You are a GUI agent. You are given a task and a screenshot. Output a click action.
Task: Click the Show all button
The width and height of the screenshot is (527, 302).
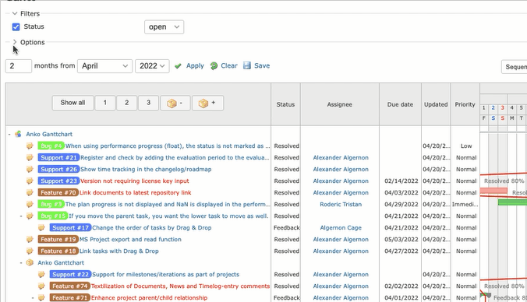(x=73, y=103)
